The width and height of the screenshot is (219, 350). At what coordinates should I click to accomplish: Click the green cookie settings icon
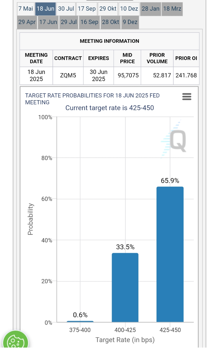15,341
